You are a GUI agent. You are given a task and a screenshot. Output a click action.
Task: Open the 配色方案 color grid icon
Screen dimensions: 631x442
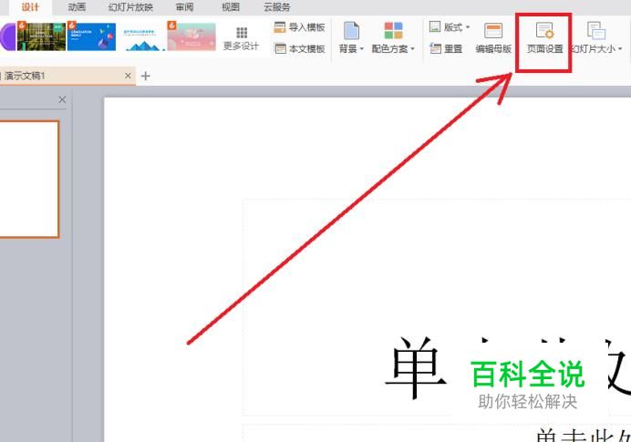(393, 31)
